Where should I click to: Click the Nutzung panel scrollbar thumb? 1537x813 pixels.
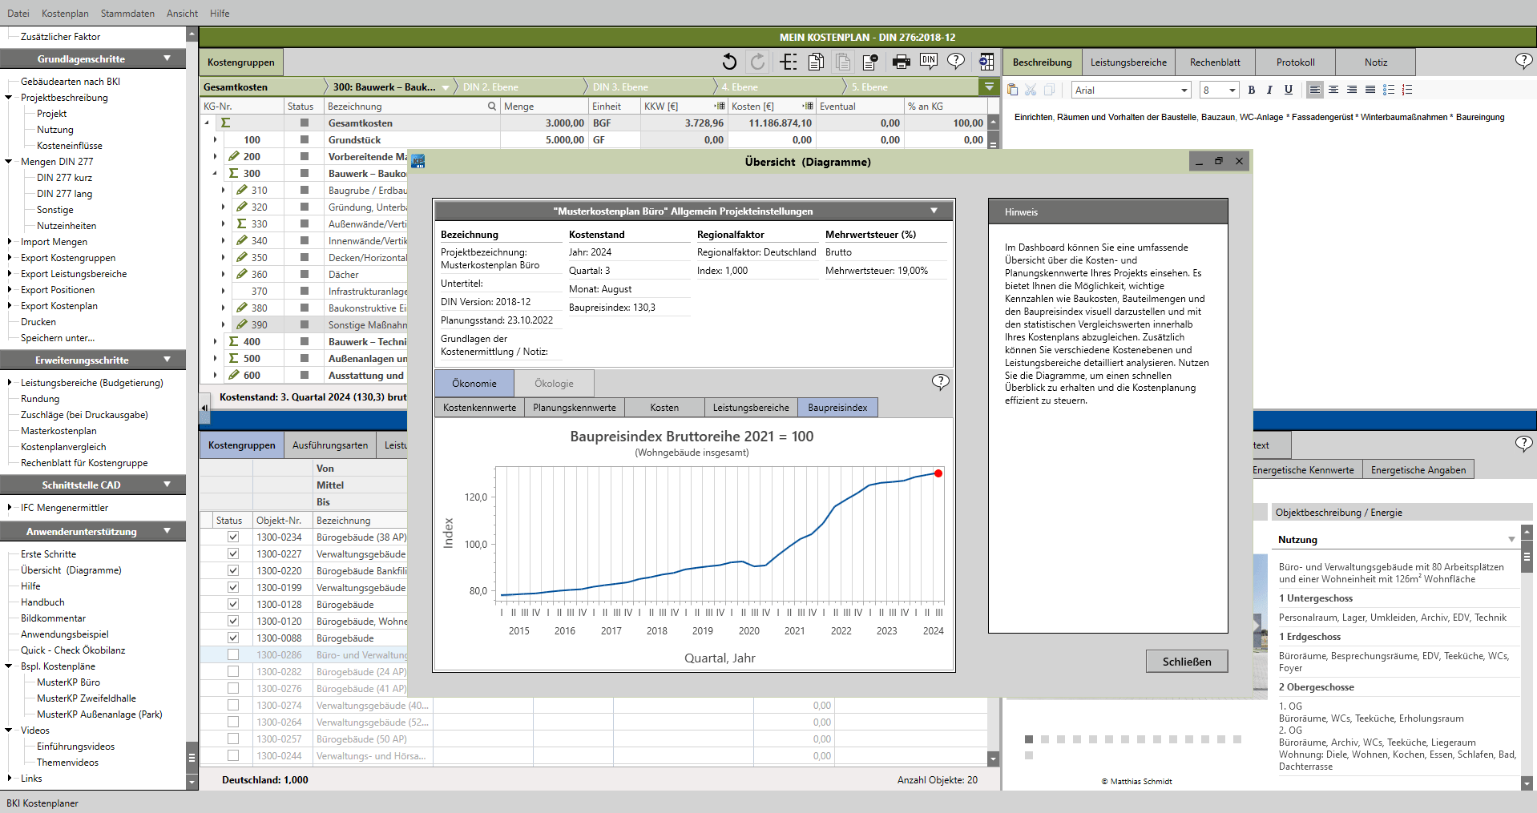pyautogui.click(x=1527, y=557)
